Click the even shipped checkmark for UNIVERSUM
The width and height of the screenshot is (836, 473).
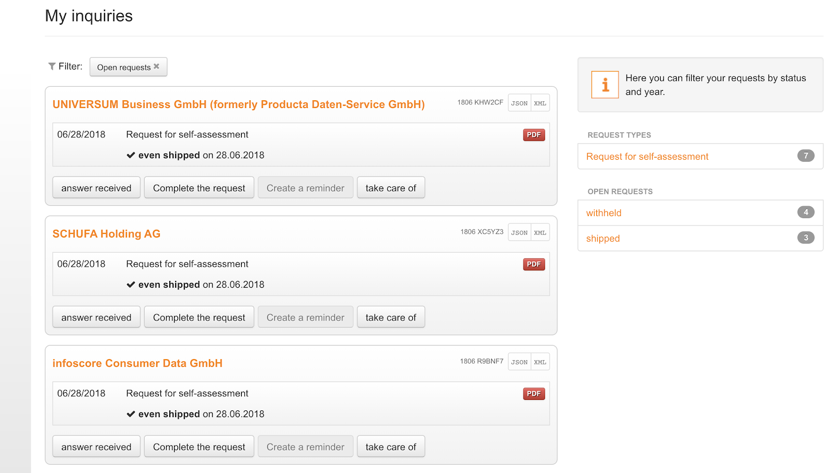tap(131, 155)
